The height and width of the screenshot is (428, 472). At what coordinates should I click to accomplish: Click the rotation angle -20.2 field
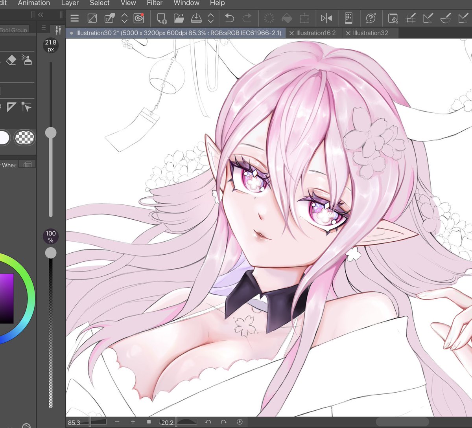pos(178,422)
